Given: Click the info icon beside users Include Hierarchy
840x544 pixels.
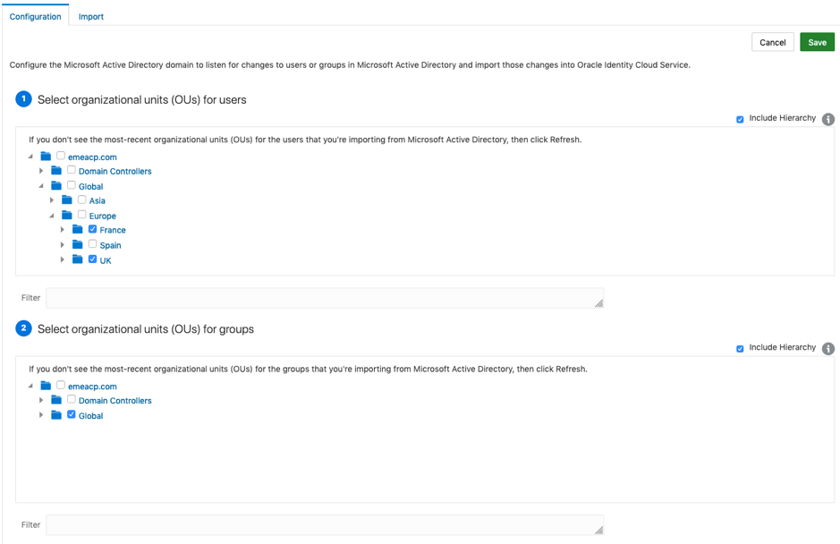Looking at the screenshot, I should pos(828,119).
